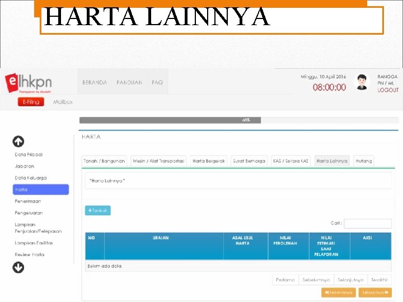The width and height of the screenshot is (403, 302).
Task: Click the AKSI column header
Action: tap(371, 246)
